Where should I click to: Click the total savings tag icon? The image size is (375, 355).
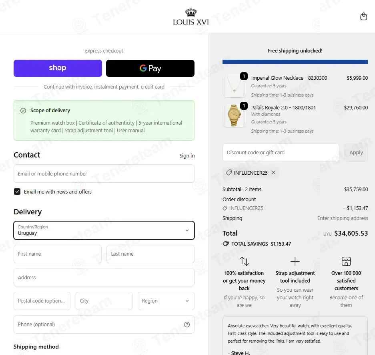tap(226, 244)
